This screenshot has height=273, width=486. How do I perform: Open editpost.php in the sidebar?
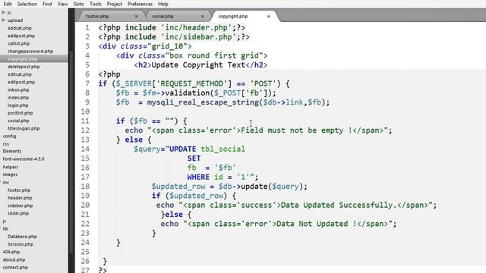[x=21, y=82]
